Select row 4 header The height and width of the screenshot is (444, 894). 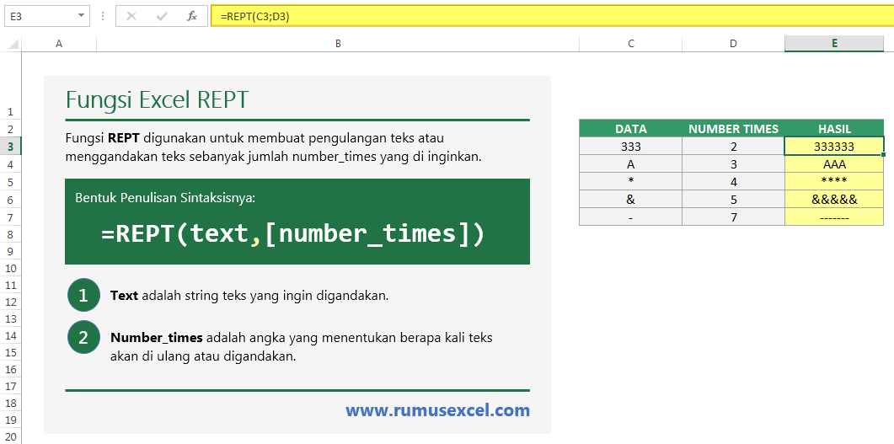11,164
